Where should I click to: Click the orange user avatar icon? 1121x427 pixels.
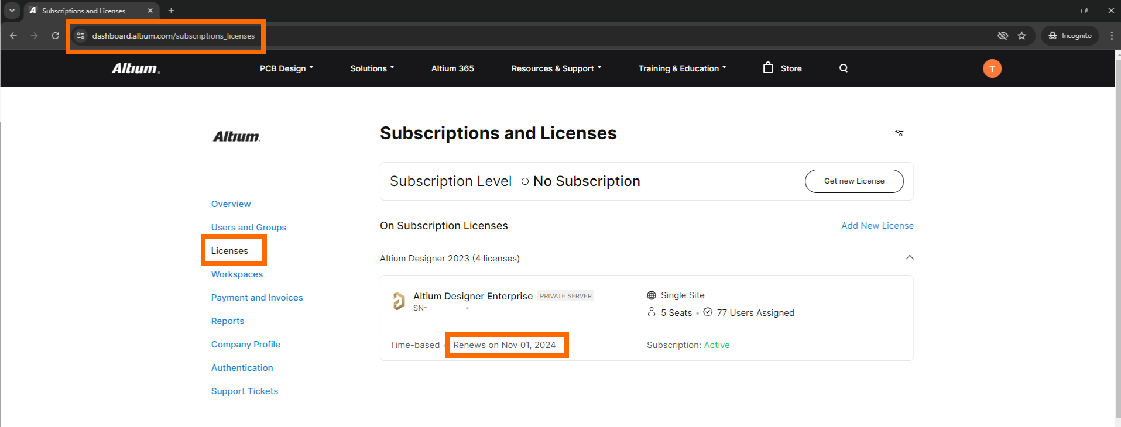[x=992, y=68]
